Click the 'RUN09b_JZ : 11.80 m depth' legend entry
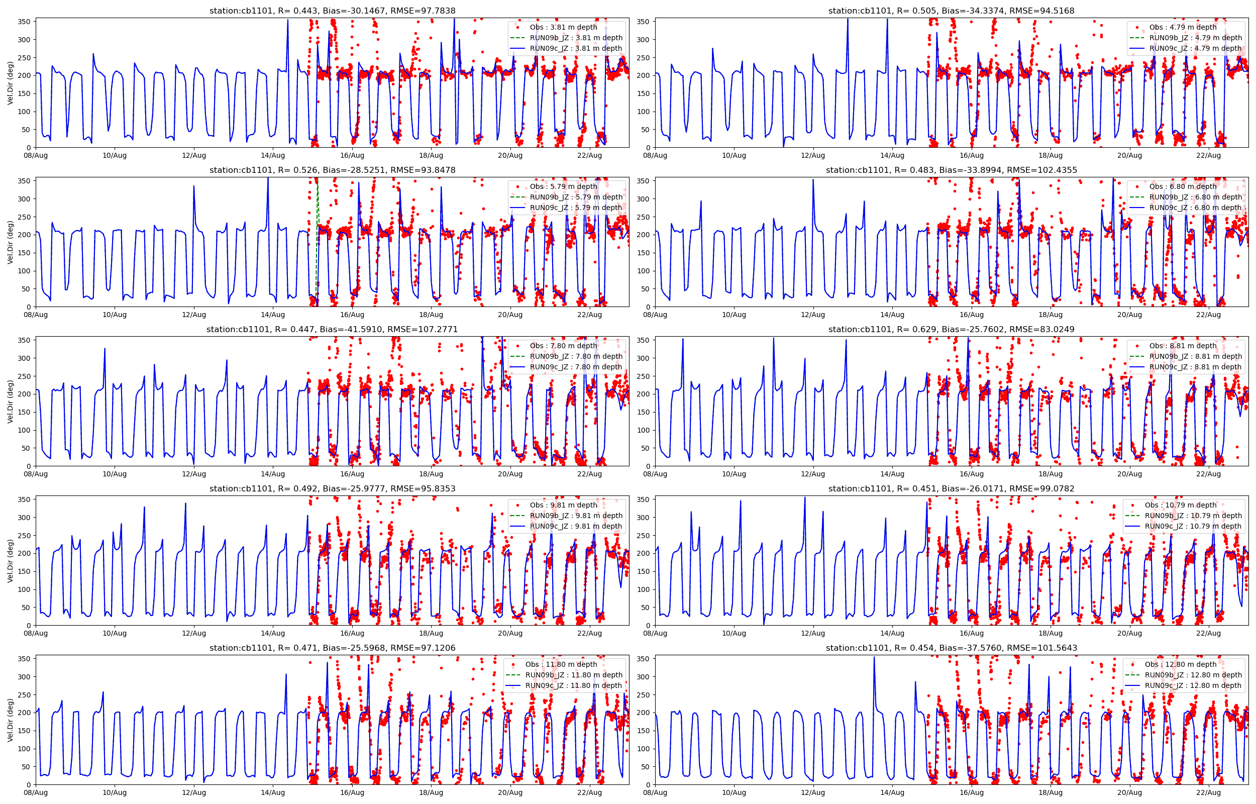This screenshot has height=804, width=1256. [573, 675]
